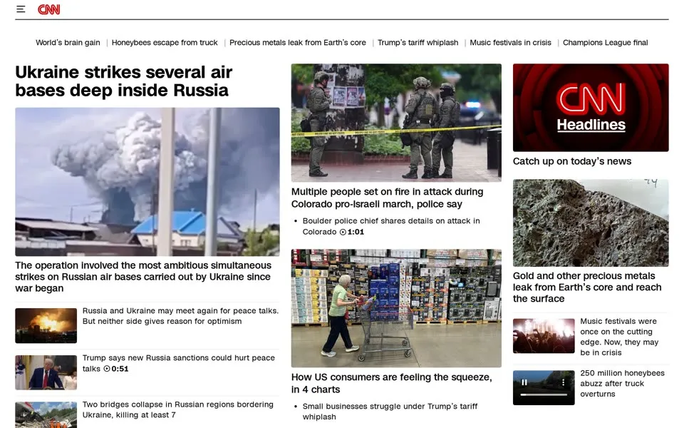This screenshot has width=684, height=428.
Task: Open "Trump's tariff whiplash" topic
Action: (418, 42)
